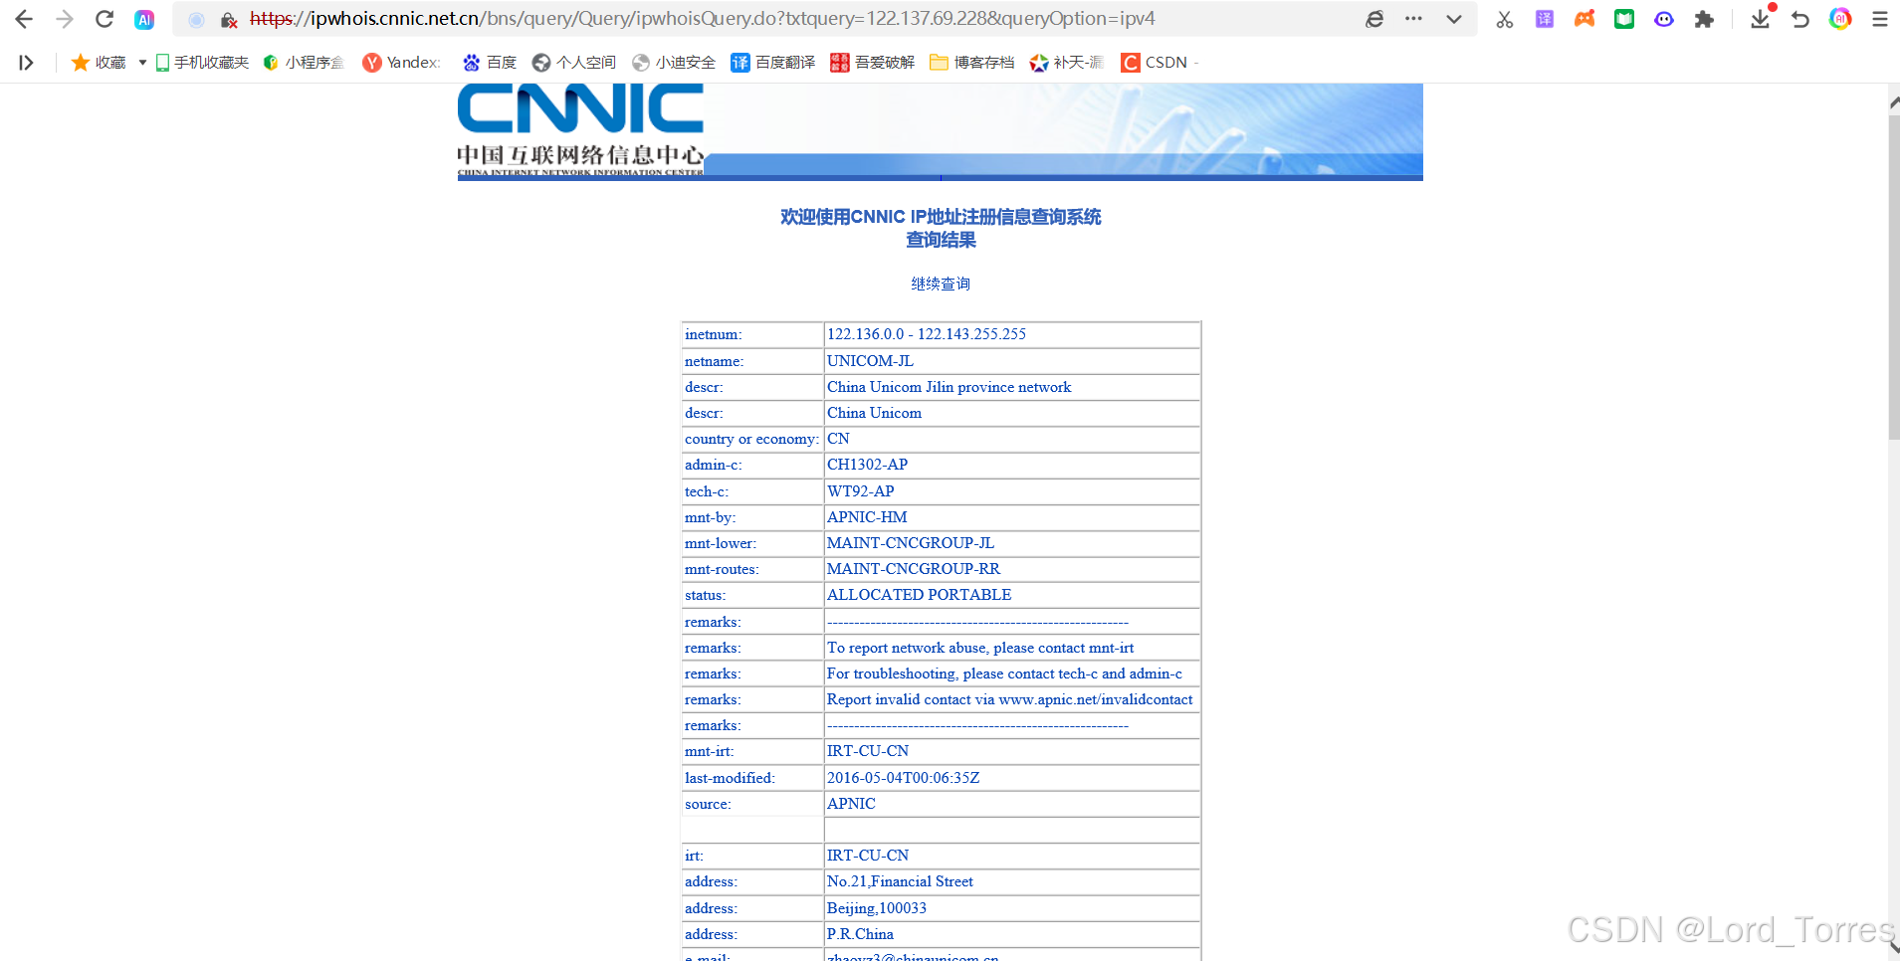Click China Unicom Jilin province network text
This screenshot has width=1900, height=961.
[950, 387]
